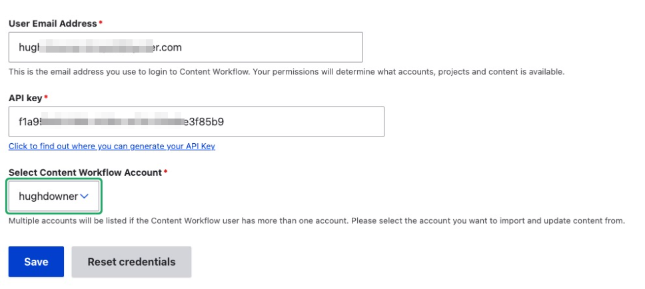The height and width of the screenshot is (289, 645).
Task: Select the "hughdowner" account text in the dropdown
Action: pos(48,196)
